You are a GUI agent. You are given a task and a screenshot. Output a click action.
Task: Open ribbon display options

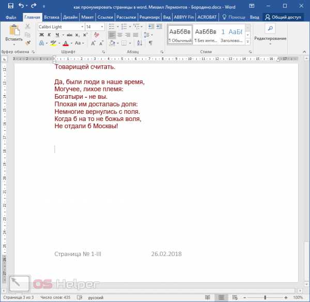(x=252, y=6)
